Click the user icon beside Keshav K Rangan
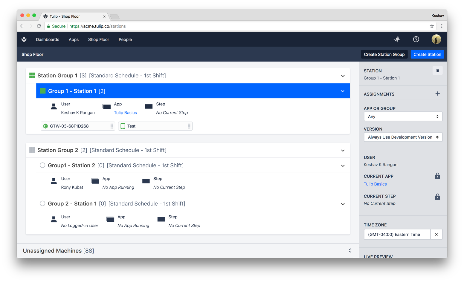The image size is (464, 282). [x=54, y=106]
